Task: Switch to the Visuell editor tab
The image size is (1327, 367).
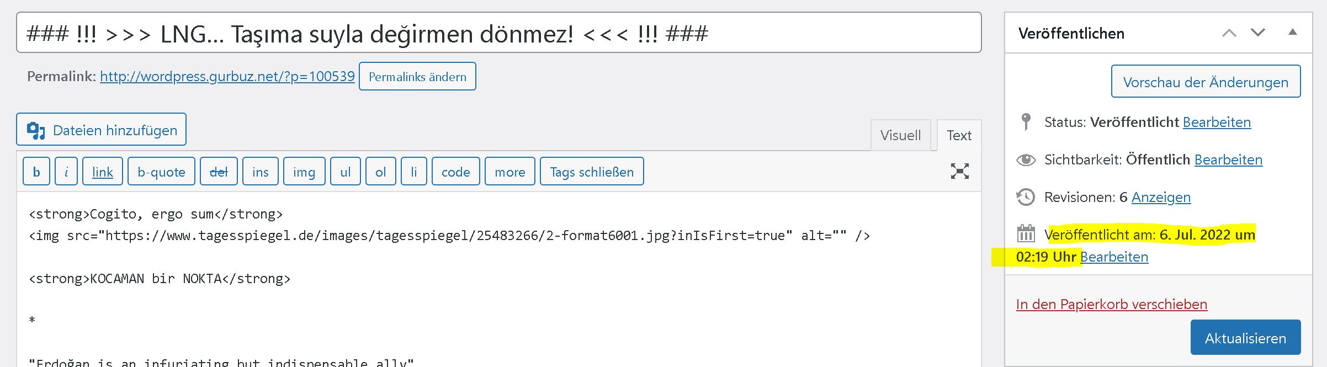Action: [x=900, y=135]
